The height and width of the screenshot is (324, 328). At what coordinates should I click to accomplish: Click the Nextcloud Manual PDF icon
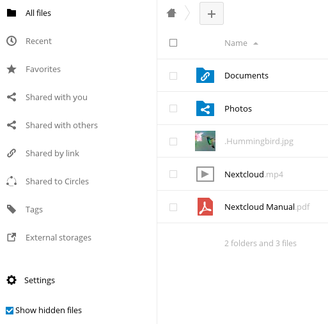click(205, 207)
